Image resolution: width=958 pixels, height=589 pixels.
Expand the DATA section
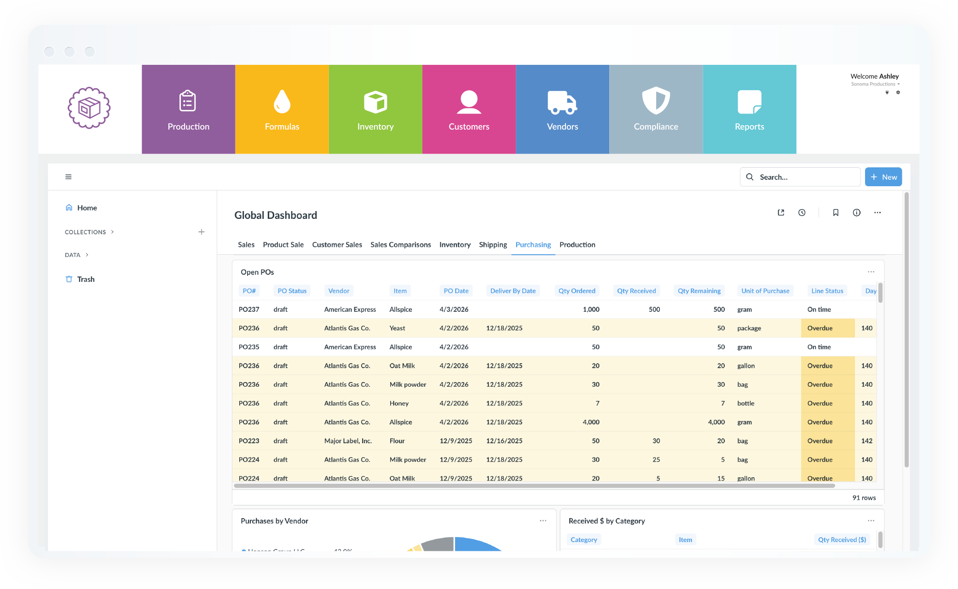76,255
